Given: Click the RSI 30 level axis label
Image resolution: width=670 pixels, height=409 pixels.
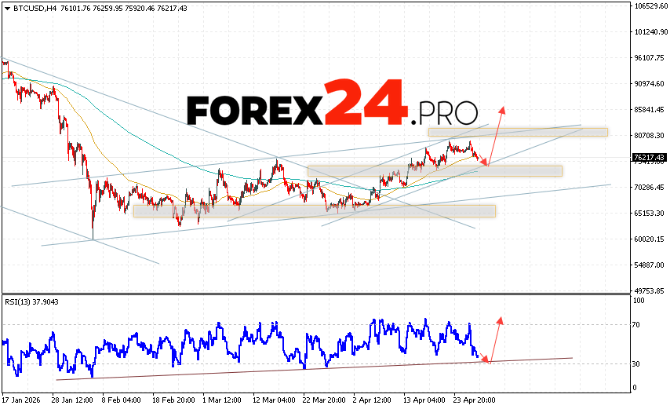Looking at the screenshot, I should [637, 364].
